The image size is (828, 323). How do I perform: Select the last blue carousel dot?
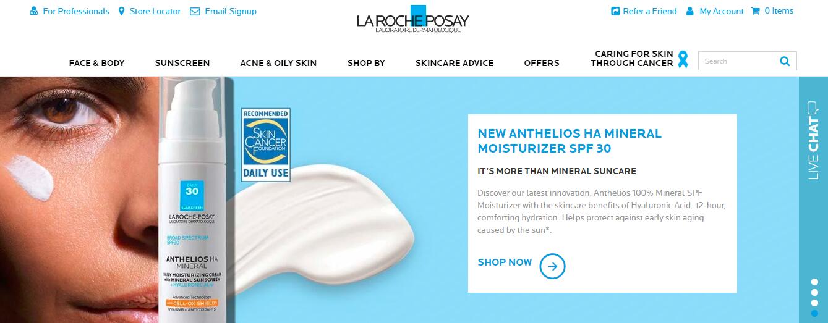pos(814,313)
